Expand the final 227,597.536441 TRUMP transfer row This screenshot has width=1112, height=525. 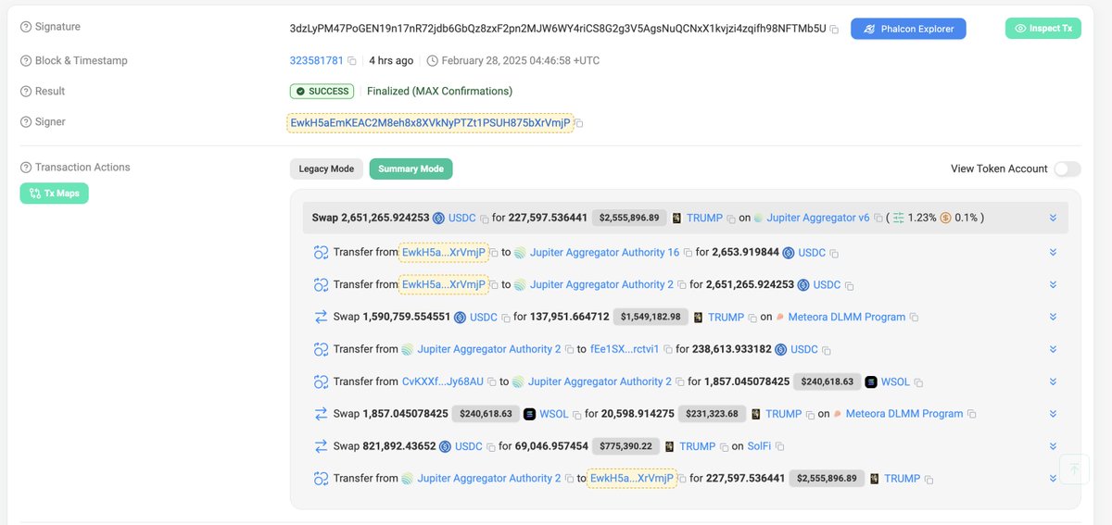click(x=1053, y=479)
